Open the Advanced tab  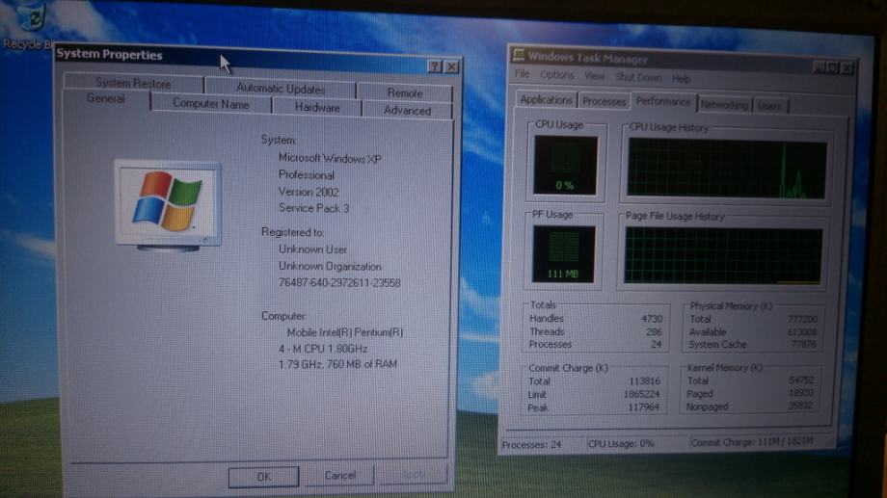click(407, 110)
